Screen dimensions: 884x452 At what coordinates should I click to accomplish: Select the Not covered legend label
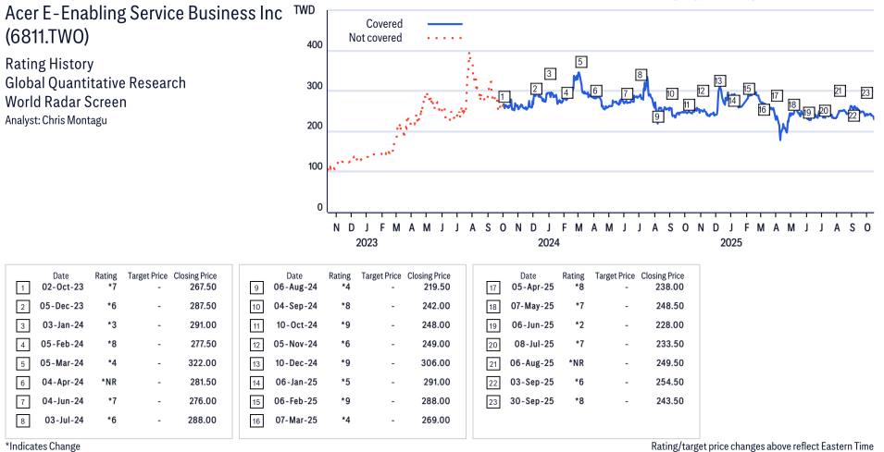[x=375, y=38]
